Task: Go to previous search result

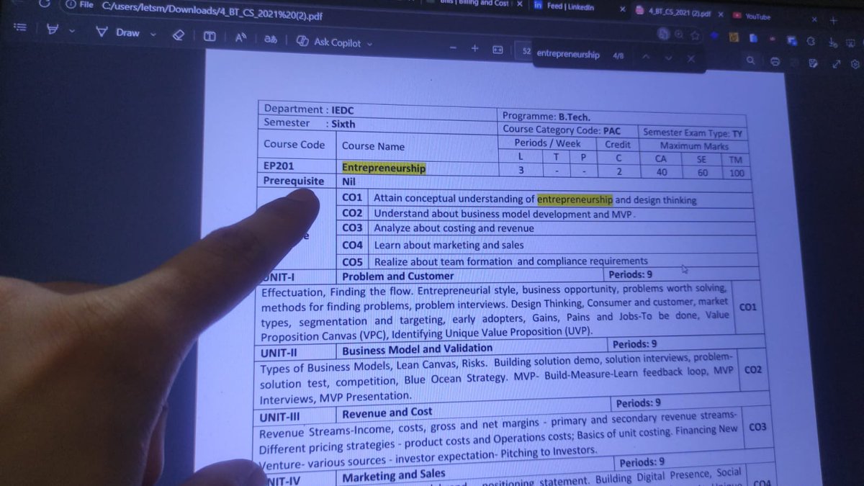Action: tap(646, 57)
